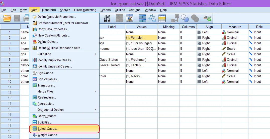Click the Values column header
The height and width of the screenshot is (139, 270).
[x=142, y=27]
